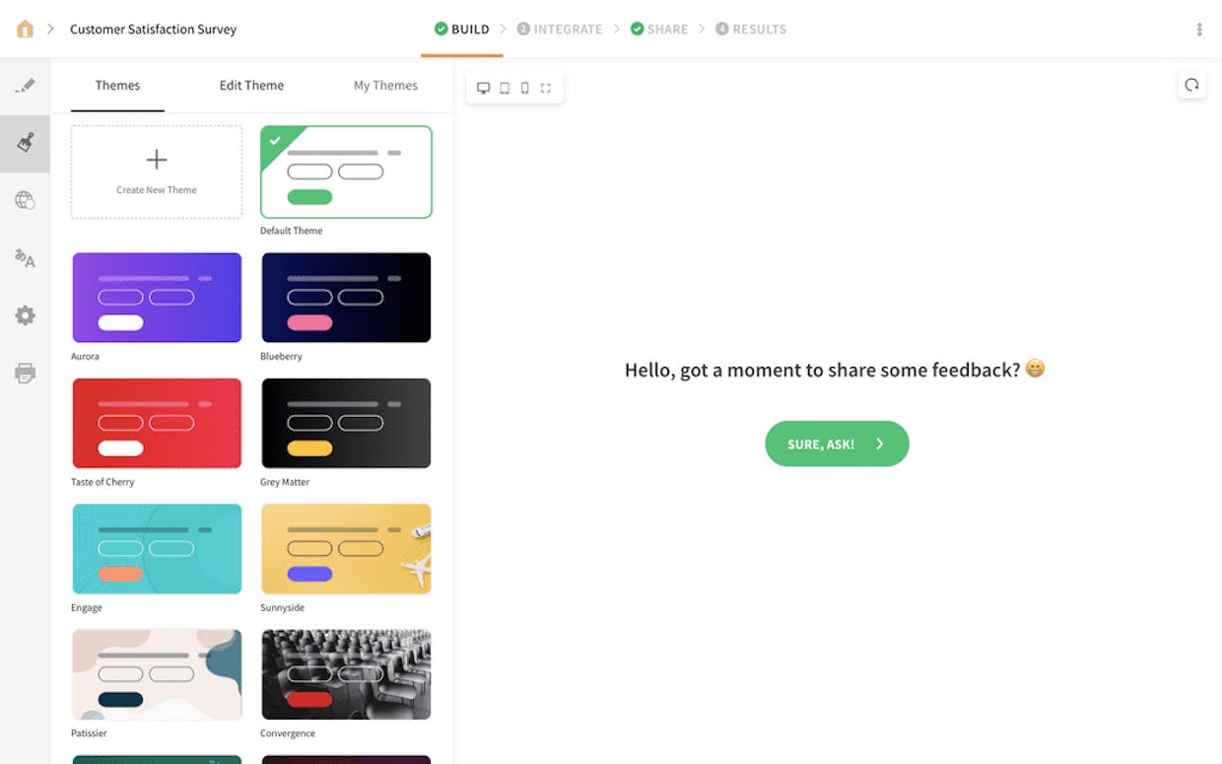Screen dimensions: 1222x764
Task: Select the design paintbrush sidebar icon
Action: pyautogui.click(x=25, y=143)
